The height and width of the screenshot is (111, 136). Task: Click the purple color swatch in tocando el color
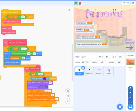click(45, 79)
